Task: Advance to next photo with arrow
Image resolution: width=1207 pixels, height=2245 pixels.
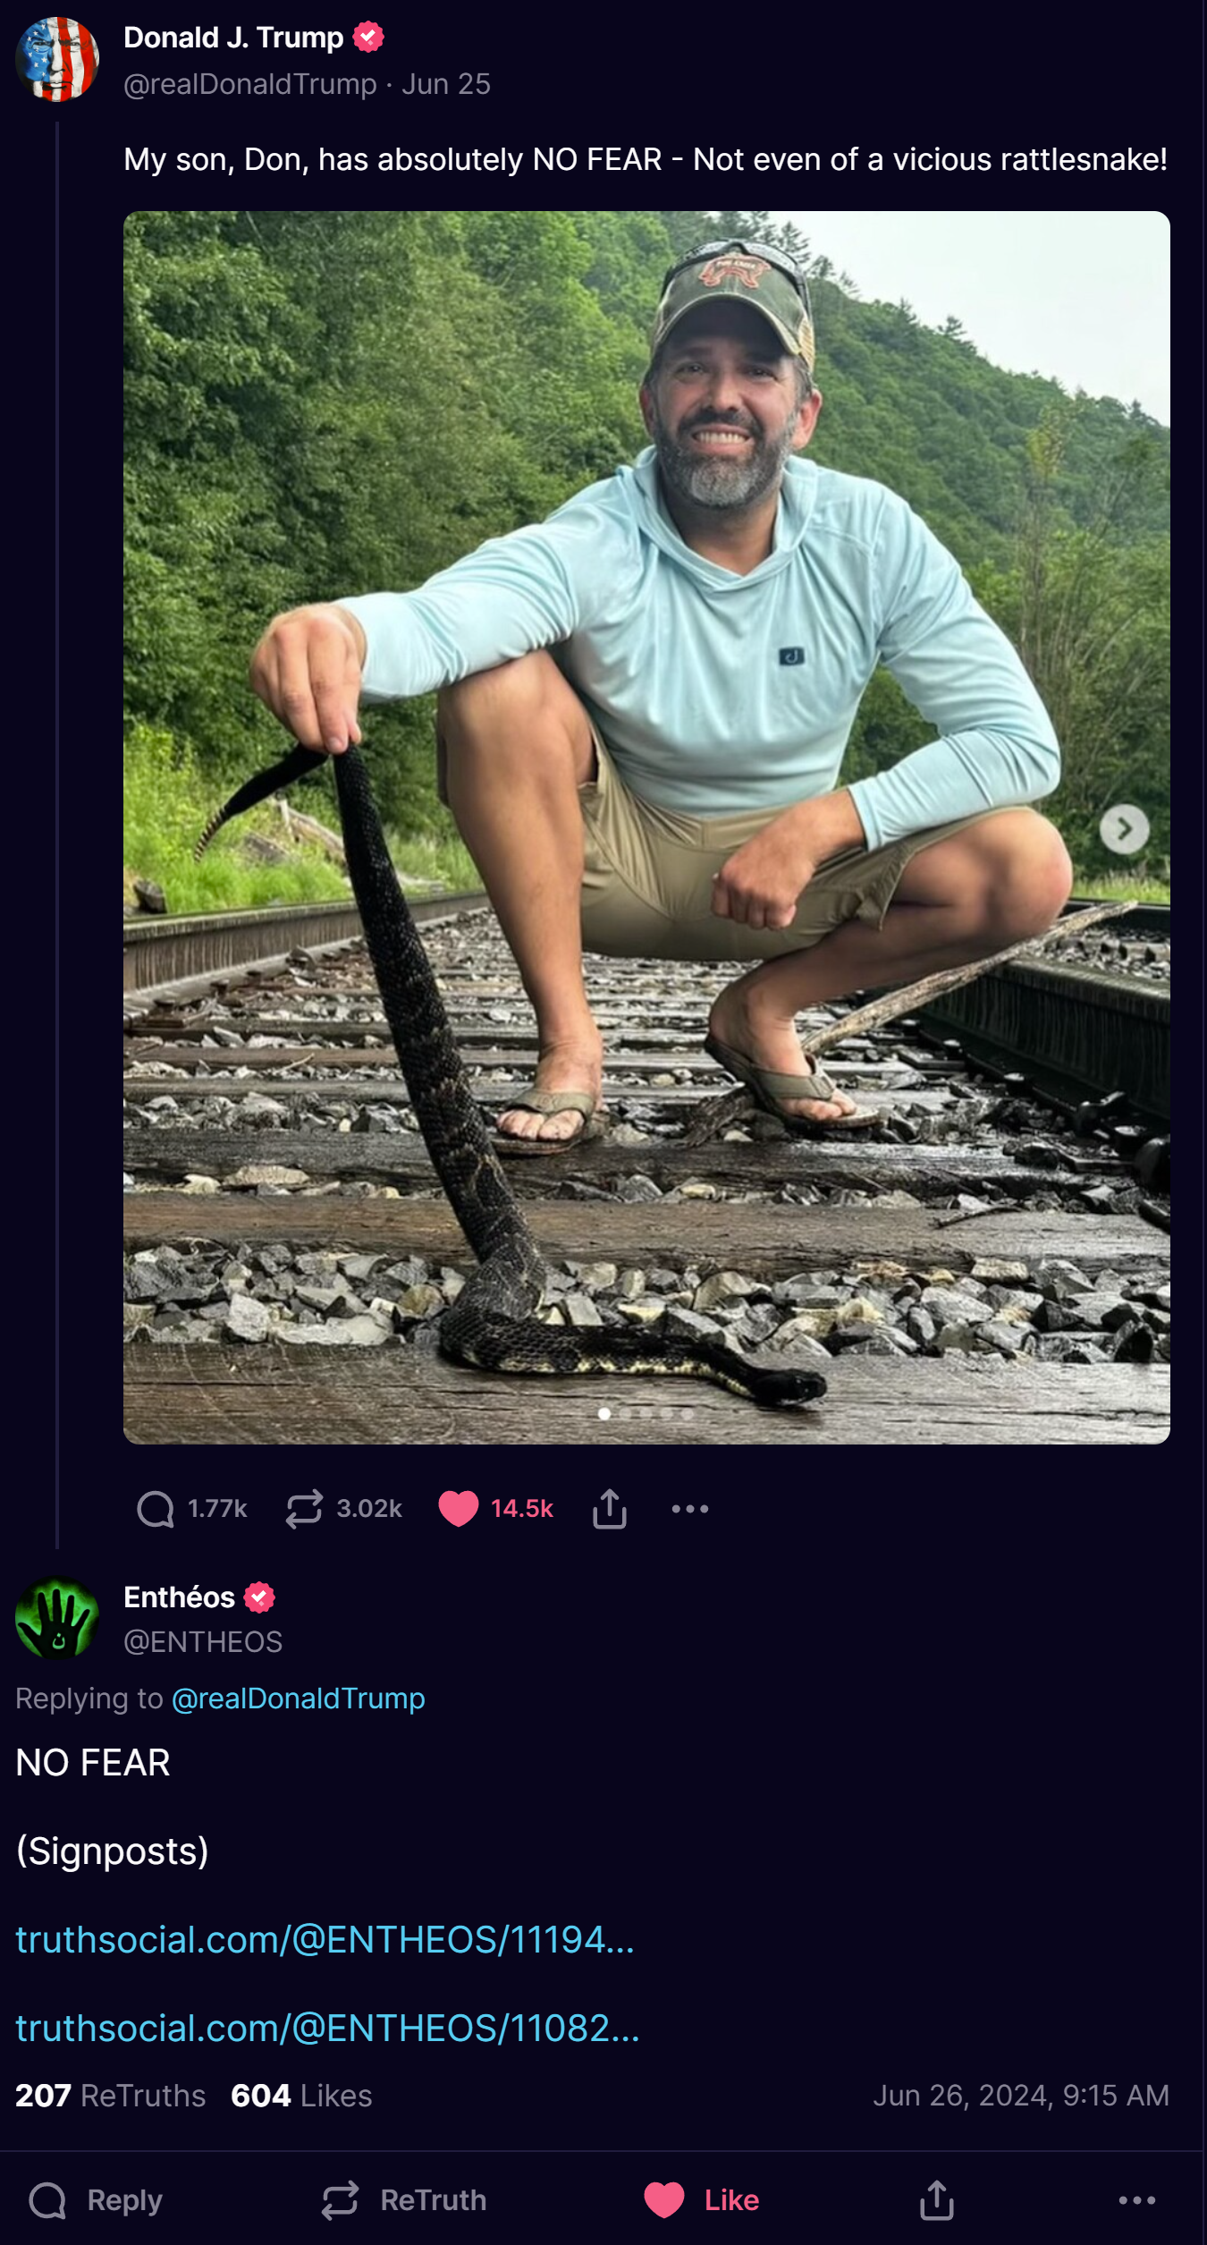Action: pos(1124,829)
